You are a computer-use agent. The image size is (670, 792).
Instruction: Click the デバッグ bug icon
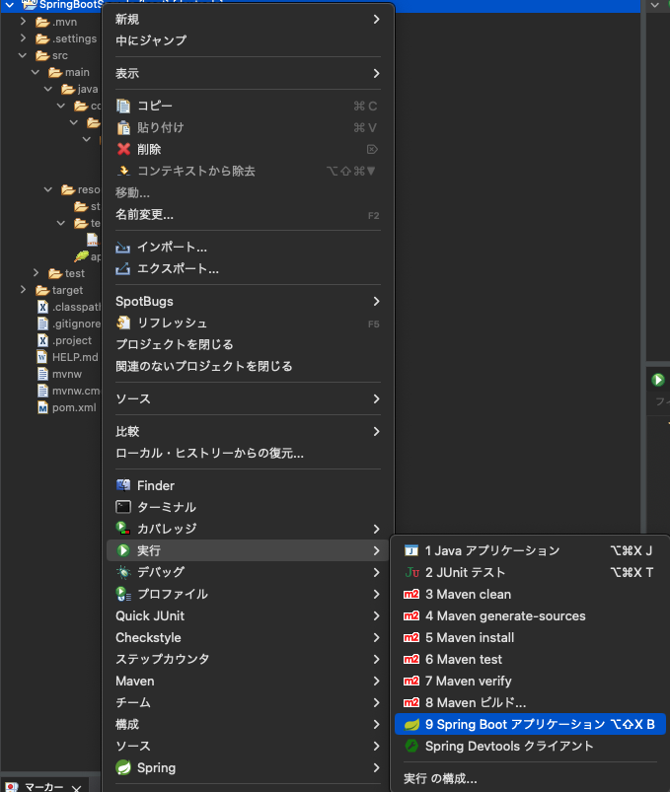(122, 572)
